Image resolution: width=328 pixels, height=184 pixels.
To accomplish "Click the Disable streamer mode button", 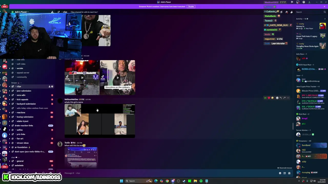I will pos(191,6).
